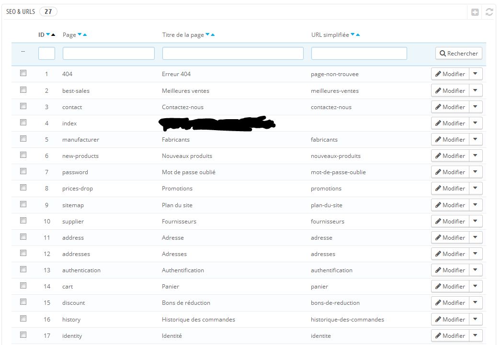501x345 pixels.
Task: Tick the index row checkbox
Action: (x=23, y=122)
